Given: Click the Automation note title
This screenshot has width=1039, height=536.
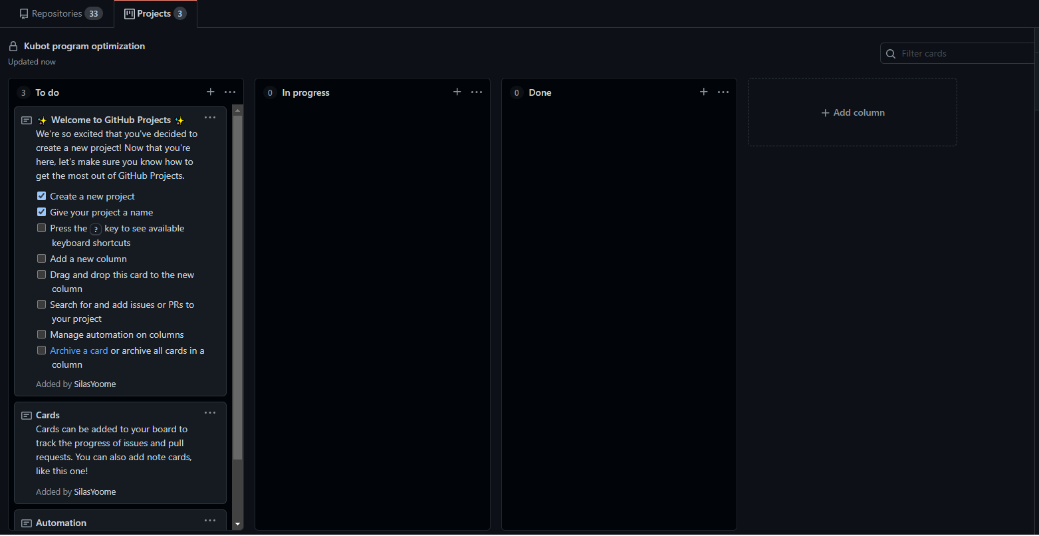Looking at the screenshot, I should tap(61, 523).
